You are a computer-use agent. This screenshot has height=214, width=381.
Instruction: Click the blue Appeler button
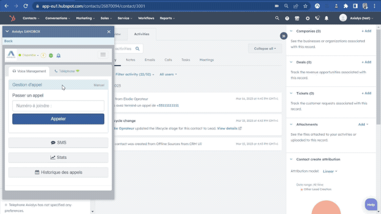point(58,119)
